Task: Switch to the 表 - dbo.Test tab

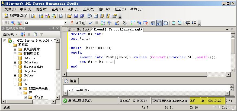Action: 79,29
